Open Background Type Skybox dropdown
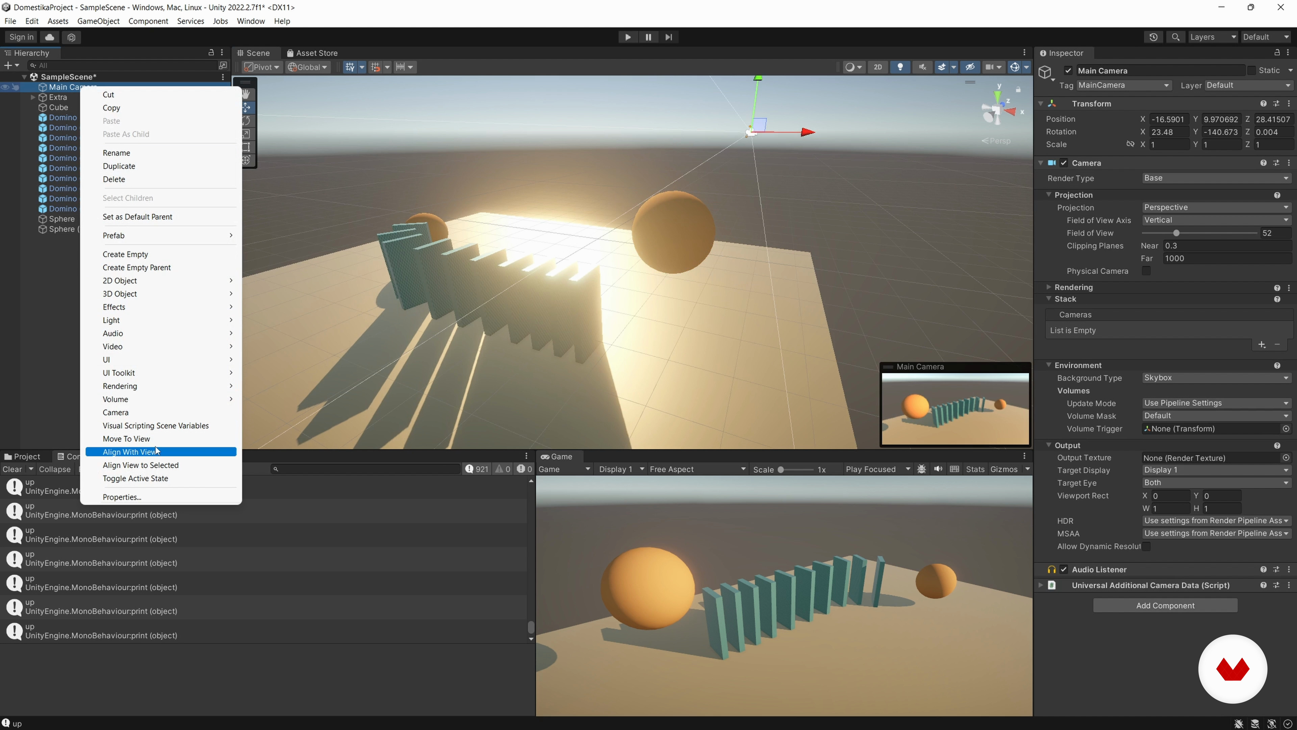The width and height of the screenshot is (1297, 730). (1216, 378)
